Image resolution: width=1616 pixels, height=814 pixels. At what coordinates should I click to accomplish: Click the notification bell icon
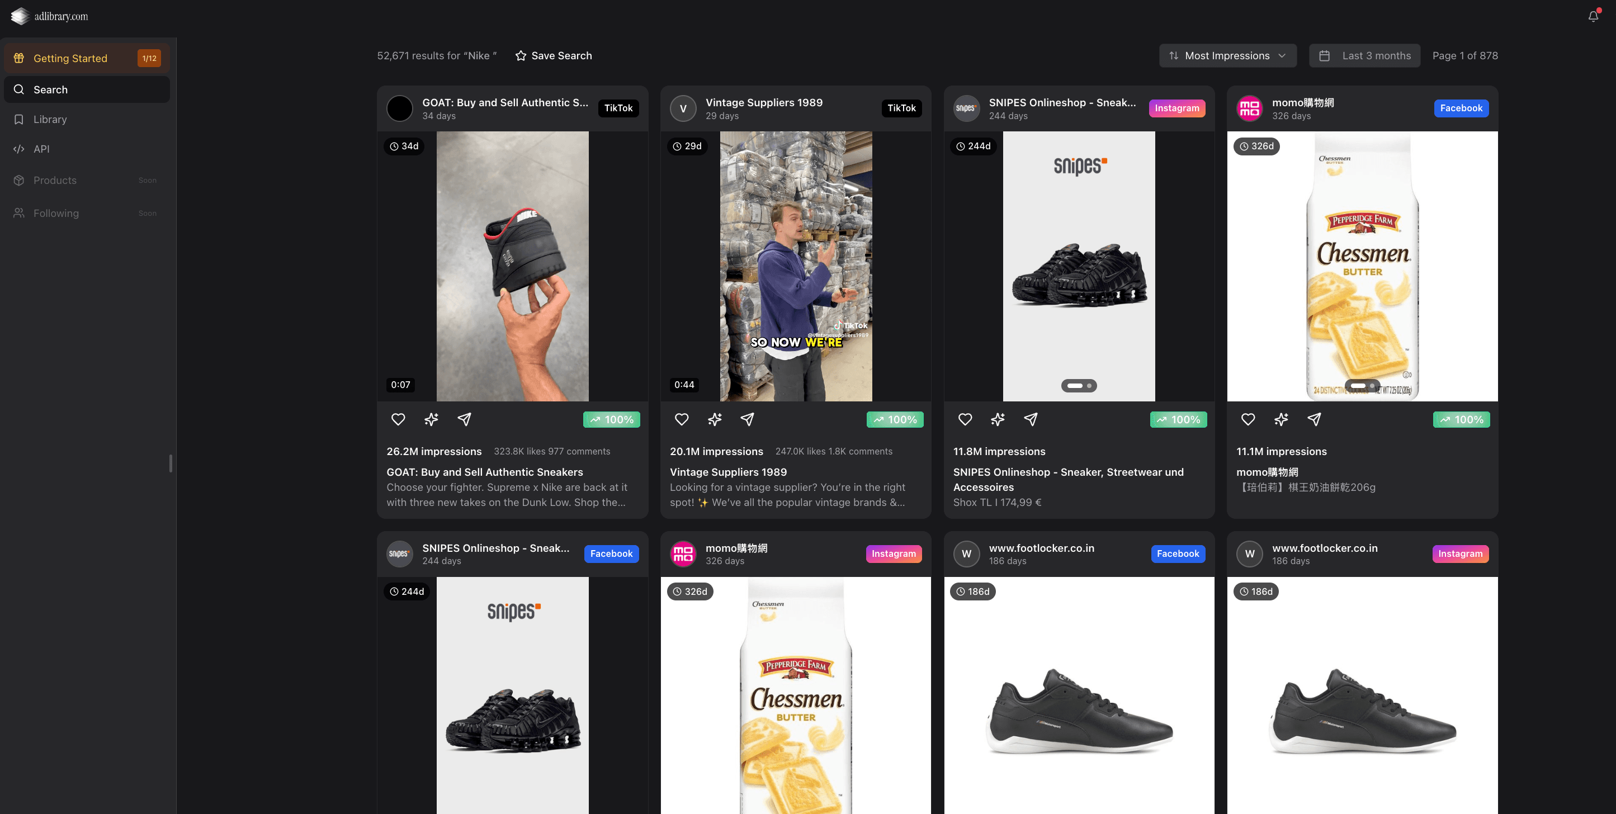pos(1593,16)
